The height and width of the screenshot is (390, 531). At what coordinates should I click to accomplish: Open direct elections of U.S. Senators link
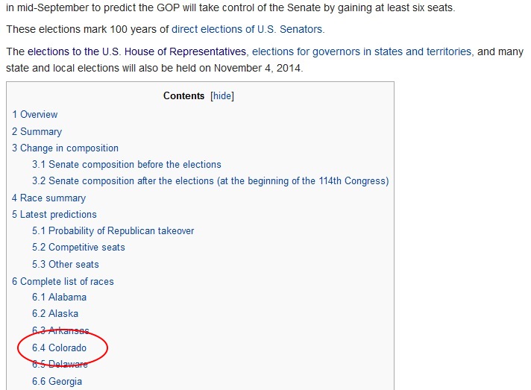coord(248,31)
